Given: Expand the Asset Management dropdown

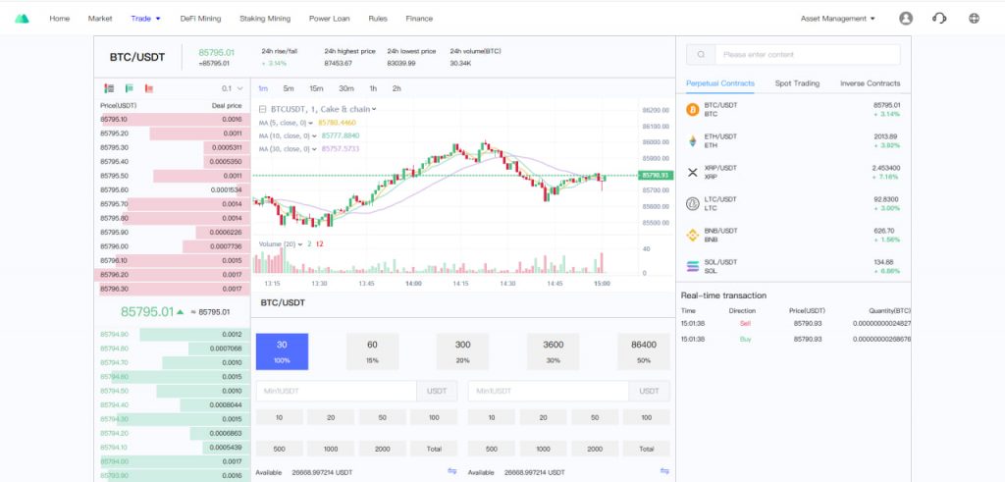Looking at the screenshot, I should [838, 19].
